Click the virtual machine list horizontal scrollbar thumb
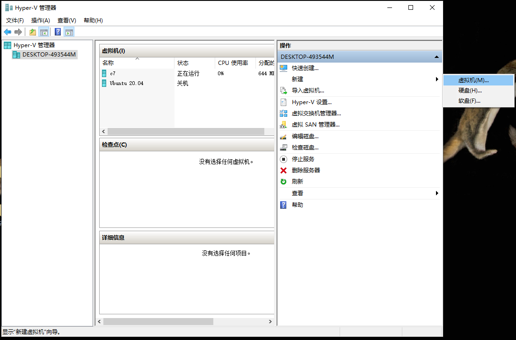 [186, 131]
